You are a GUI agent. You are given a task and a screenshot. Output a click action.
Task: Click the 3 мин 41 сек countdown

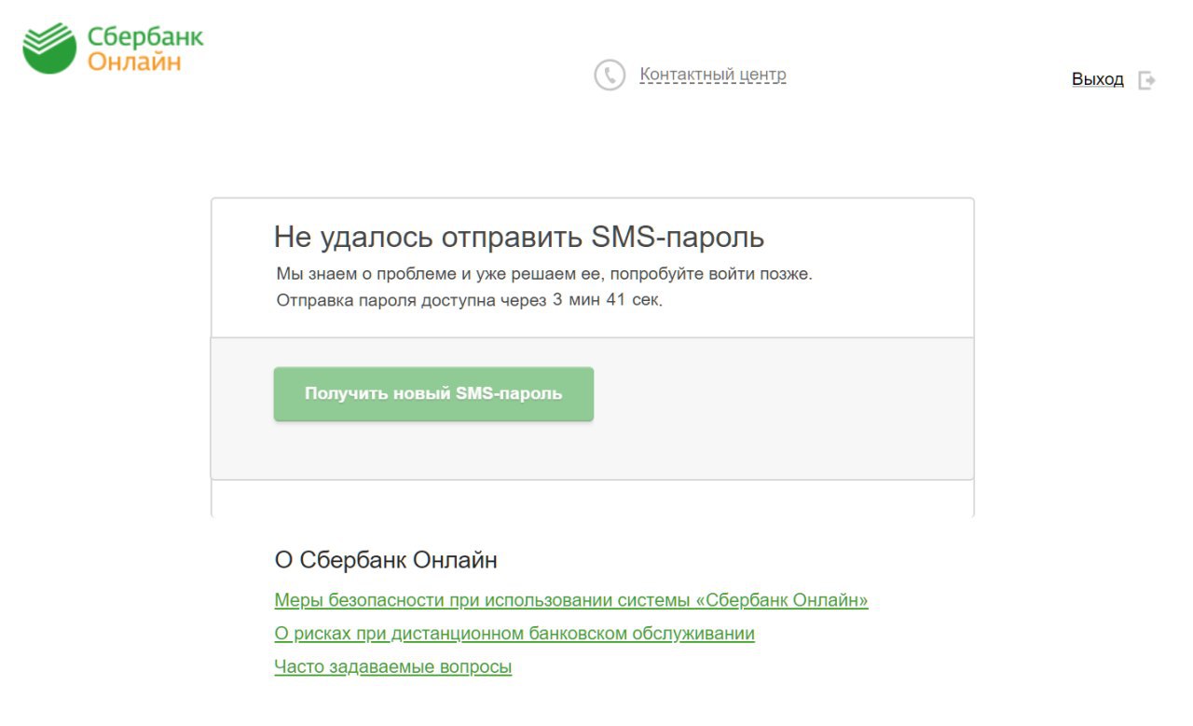[608, 301]
